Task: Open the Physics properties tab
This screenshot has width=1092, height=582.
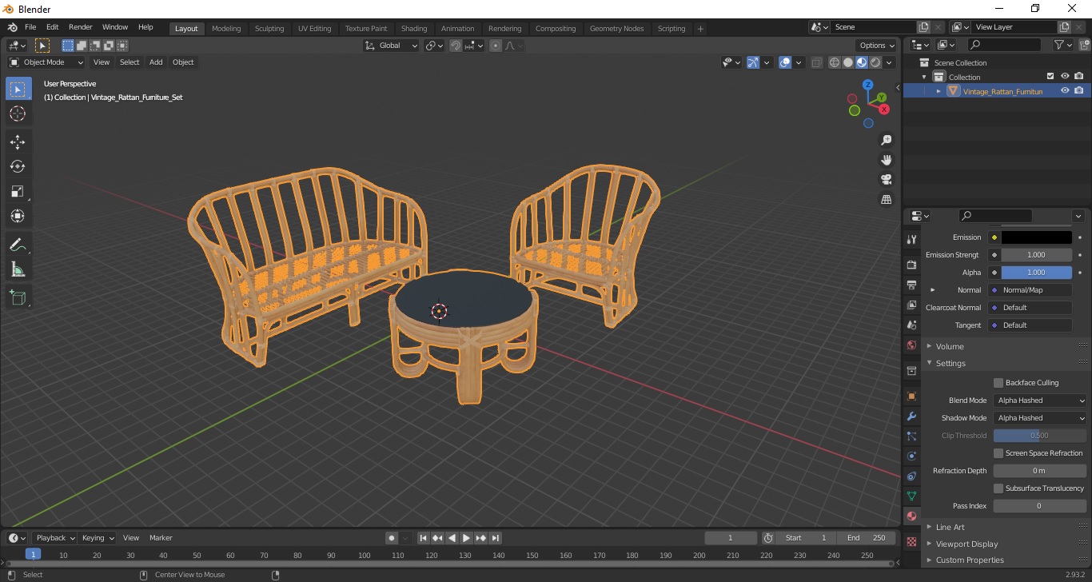Action: pyautogui.click(x=911, y=456)
